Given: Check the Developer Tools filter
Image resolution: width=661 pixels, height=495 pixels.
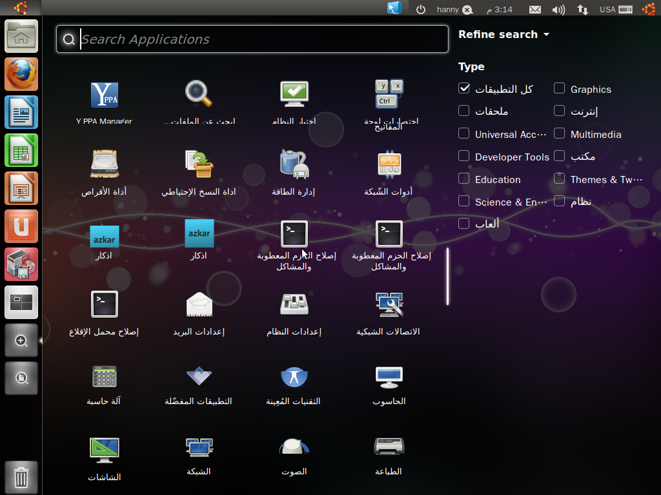Looking at the screenshot, I should coord(463,157).
